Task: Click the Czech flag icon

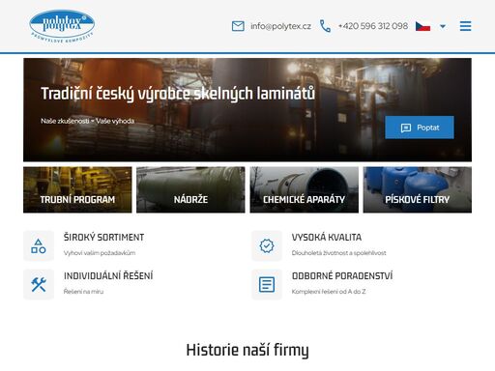Action: [x=422, y=26]
